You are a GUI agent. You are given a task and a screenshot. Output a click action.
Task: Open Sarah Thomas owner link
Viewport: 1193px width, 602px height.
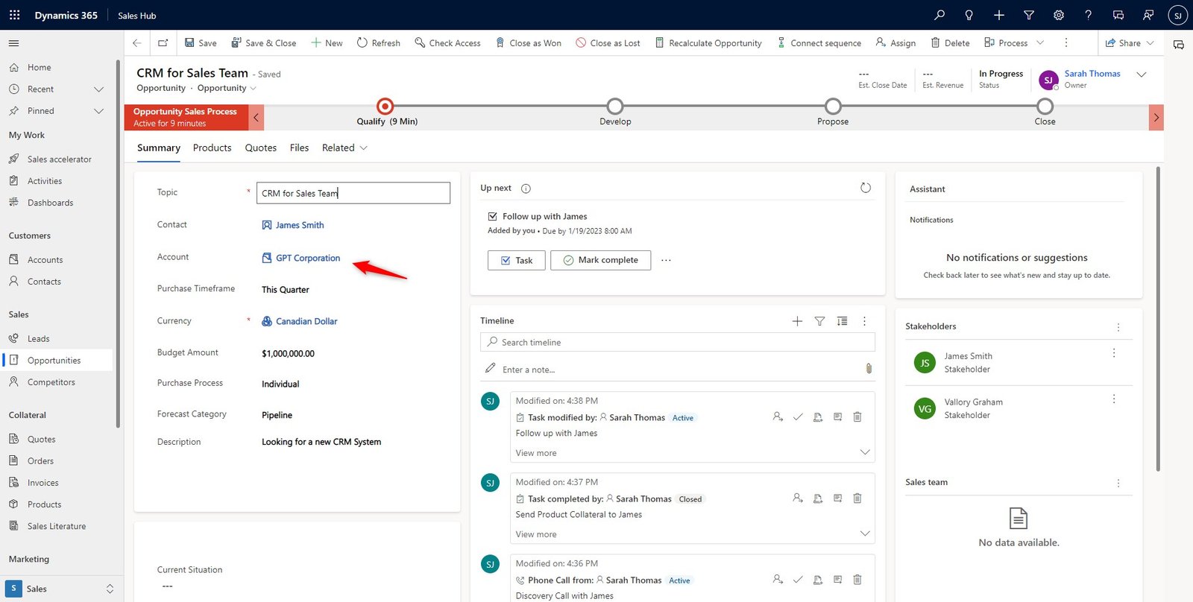point(1092,74)
